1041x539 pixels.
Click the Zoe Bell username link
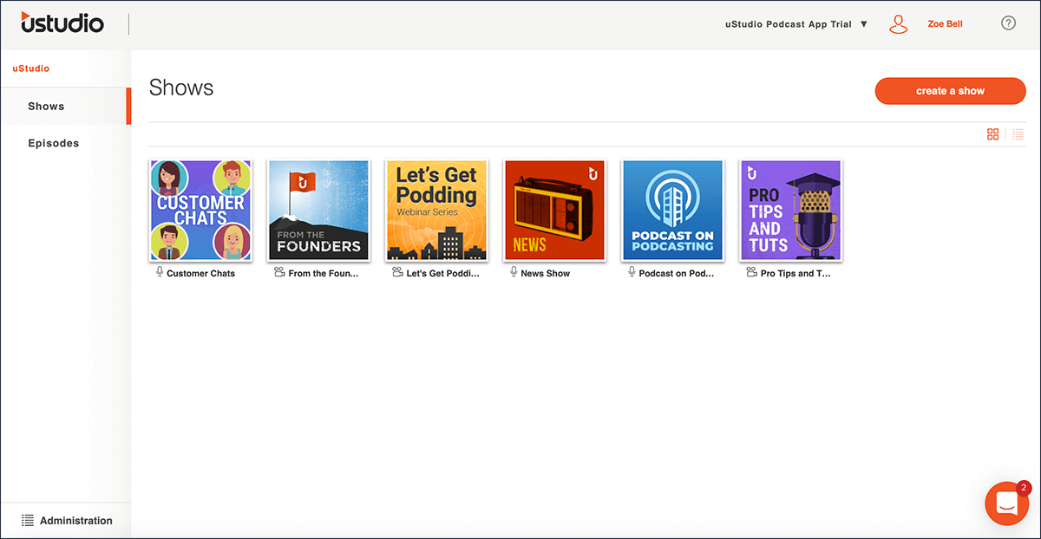pyautogui.click(x=945, y=24)
